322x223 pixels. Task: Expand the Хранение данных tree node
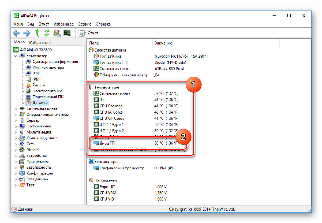click(16, 138)
